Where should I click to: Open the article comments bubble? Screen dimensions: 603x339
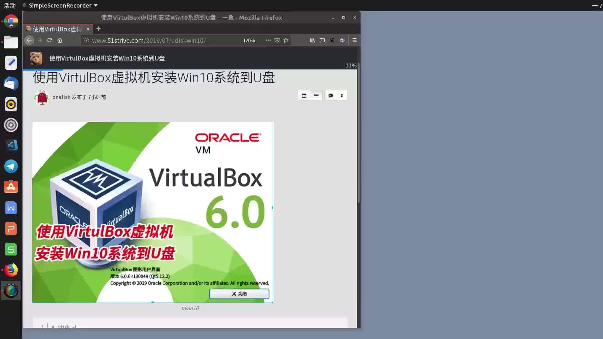[331, 96]
